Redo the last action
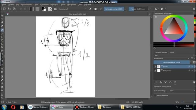196x110 pixels. [25, 9]
